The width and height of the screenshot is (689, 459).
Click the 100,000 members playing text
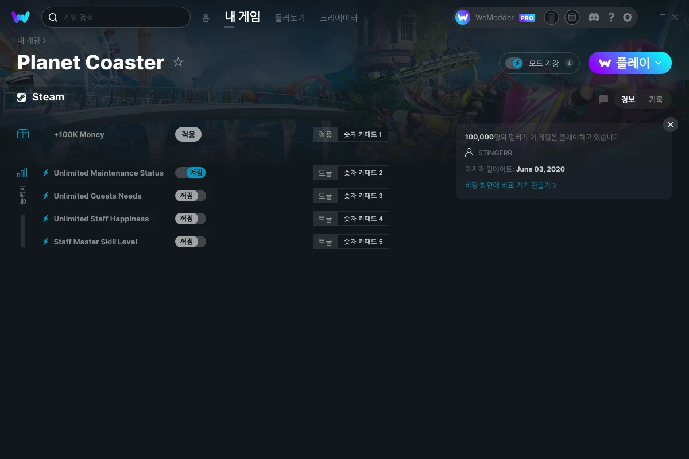coord(542,137)
